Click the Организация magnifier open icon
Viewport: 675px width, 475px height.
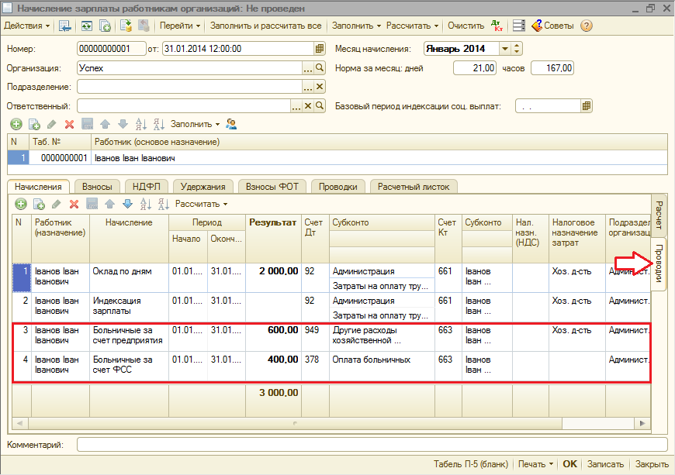(x=320, y=68)
